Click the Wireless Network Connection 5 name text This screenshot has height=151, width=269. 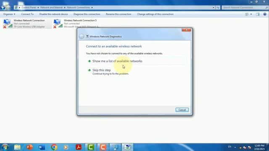[80, 21]
